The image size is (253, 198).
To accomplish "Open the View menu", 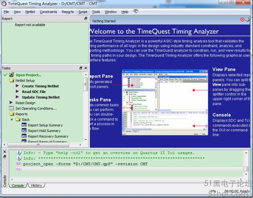I will point(17,12).
